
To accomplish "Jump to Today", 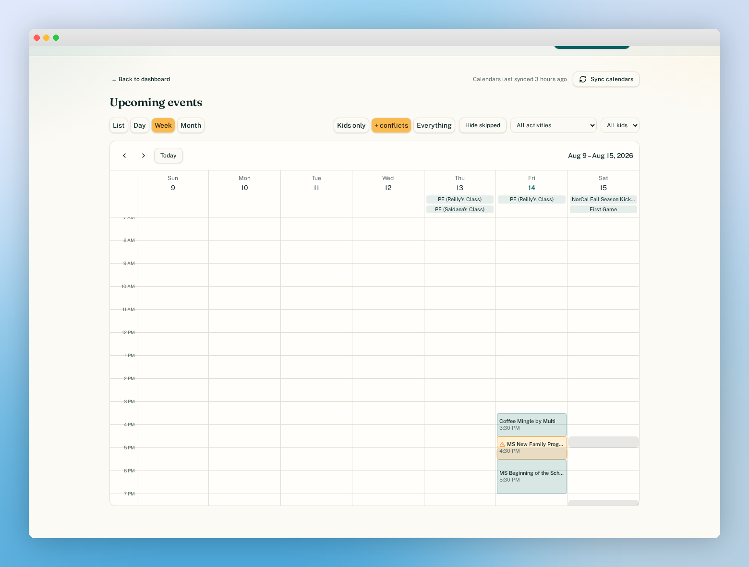I will 169,156.
